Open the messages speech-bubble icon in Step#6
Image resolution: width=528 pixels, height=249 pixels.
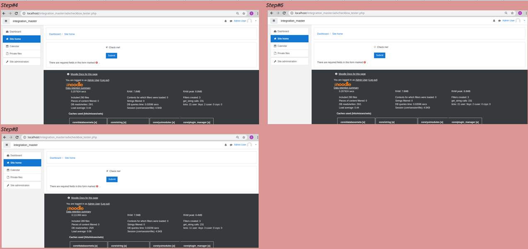[499, 21]
